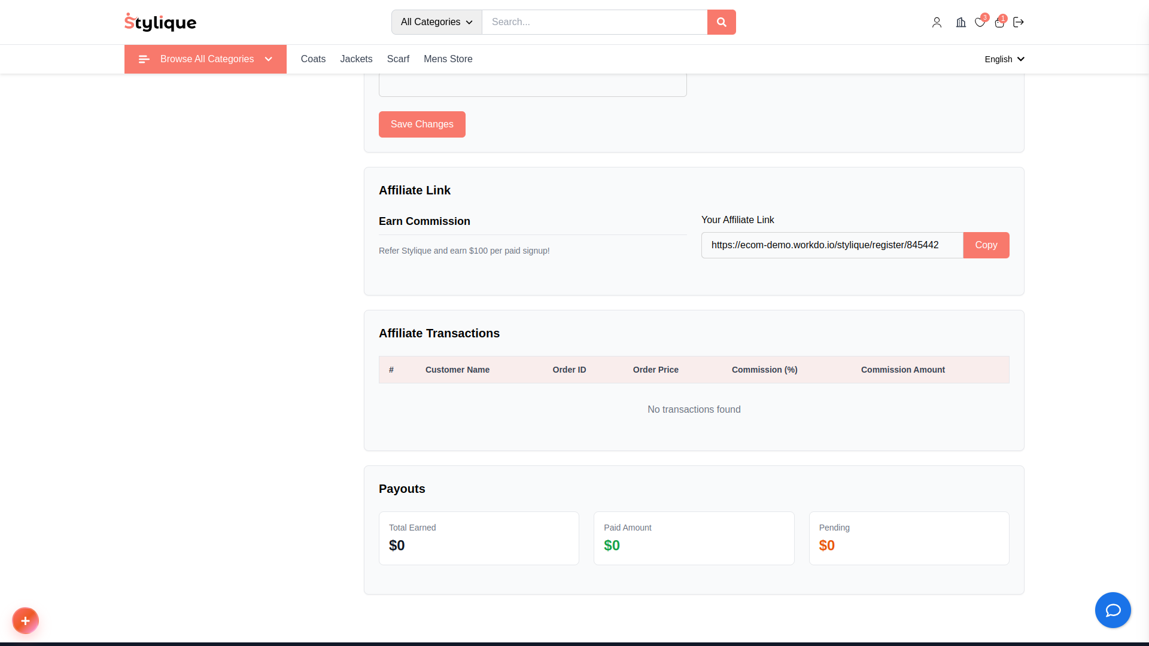Go to the Scarf menu item
The height and width of the screenshot is (646, 1149).
398,59
